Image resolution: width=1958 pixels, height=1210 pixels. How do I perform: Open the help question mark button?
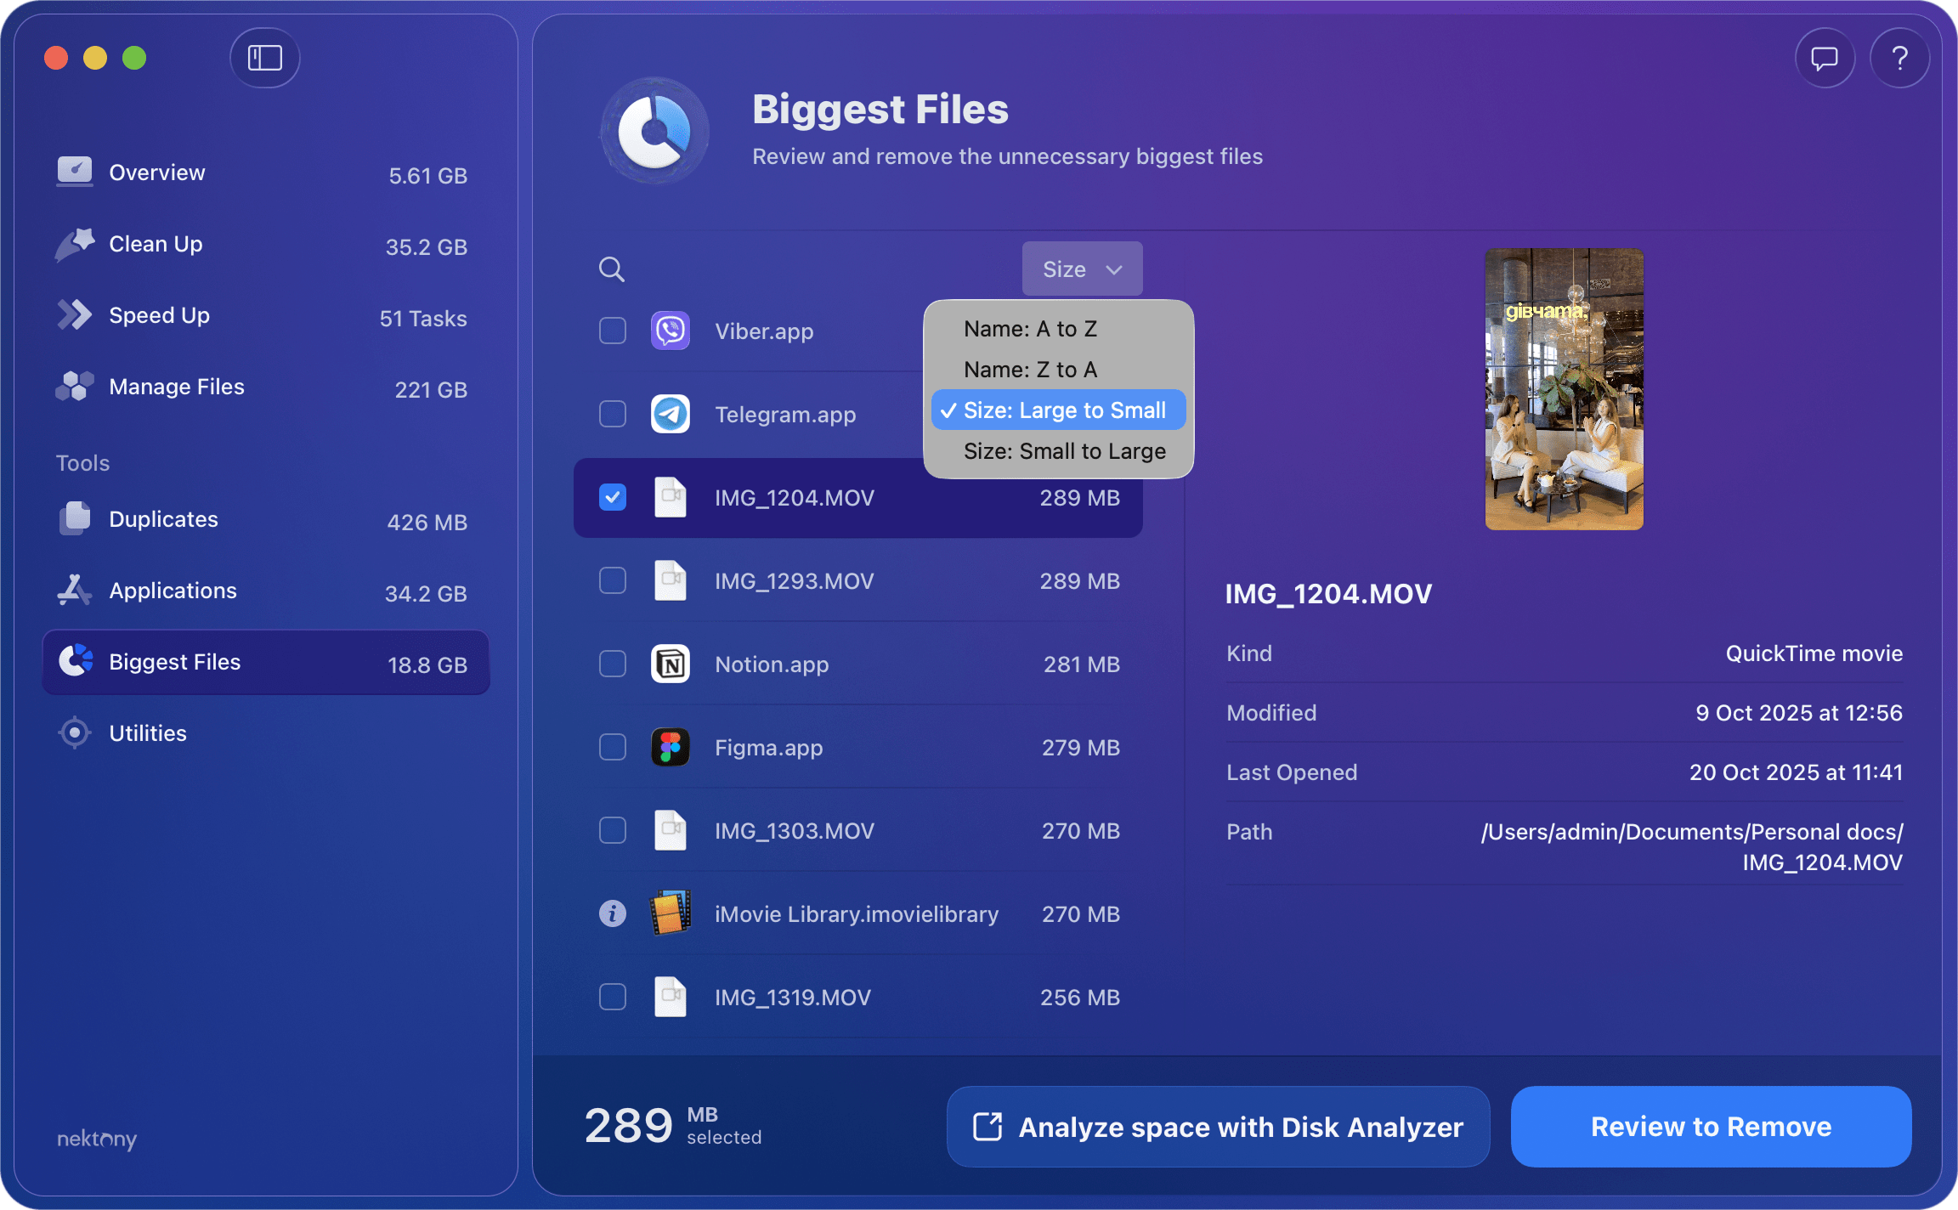coord(1900,58)
